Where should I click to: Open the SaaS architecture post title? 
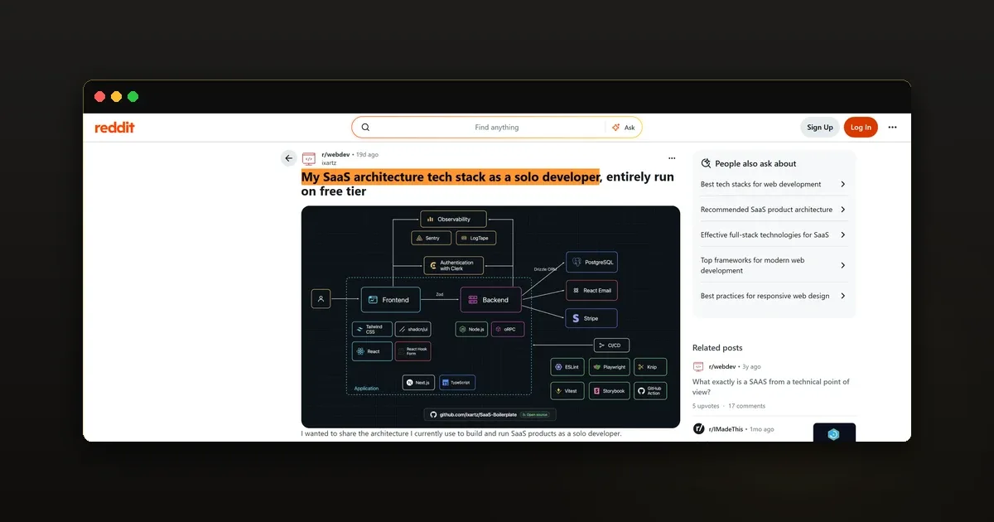[488, 184]
